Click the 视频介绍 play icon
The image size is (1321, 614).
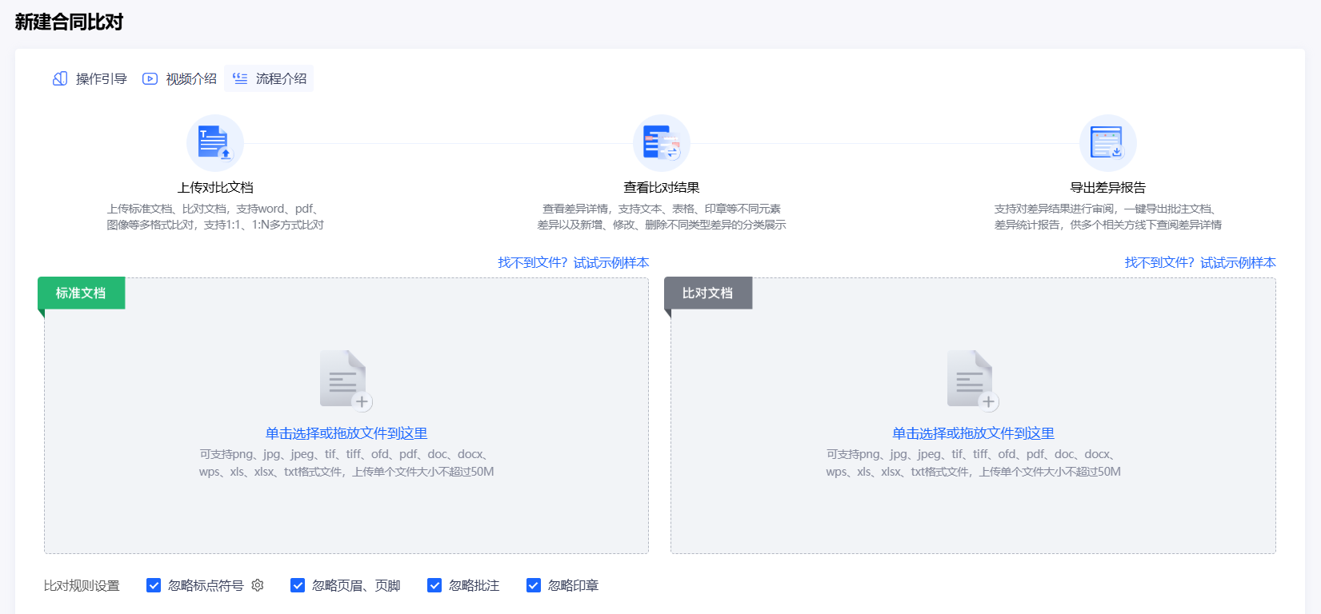coord(150,78)
